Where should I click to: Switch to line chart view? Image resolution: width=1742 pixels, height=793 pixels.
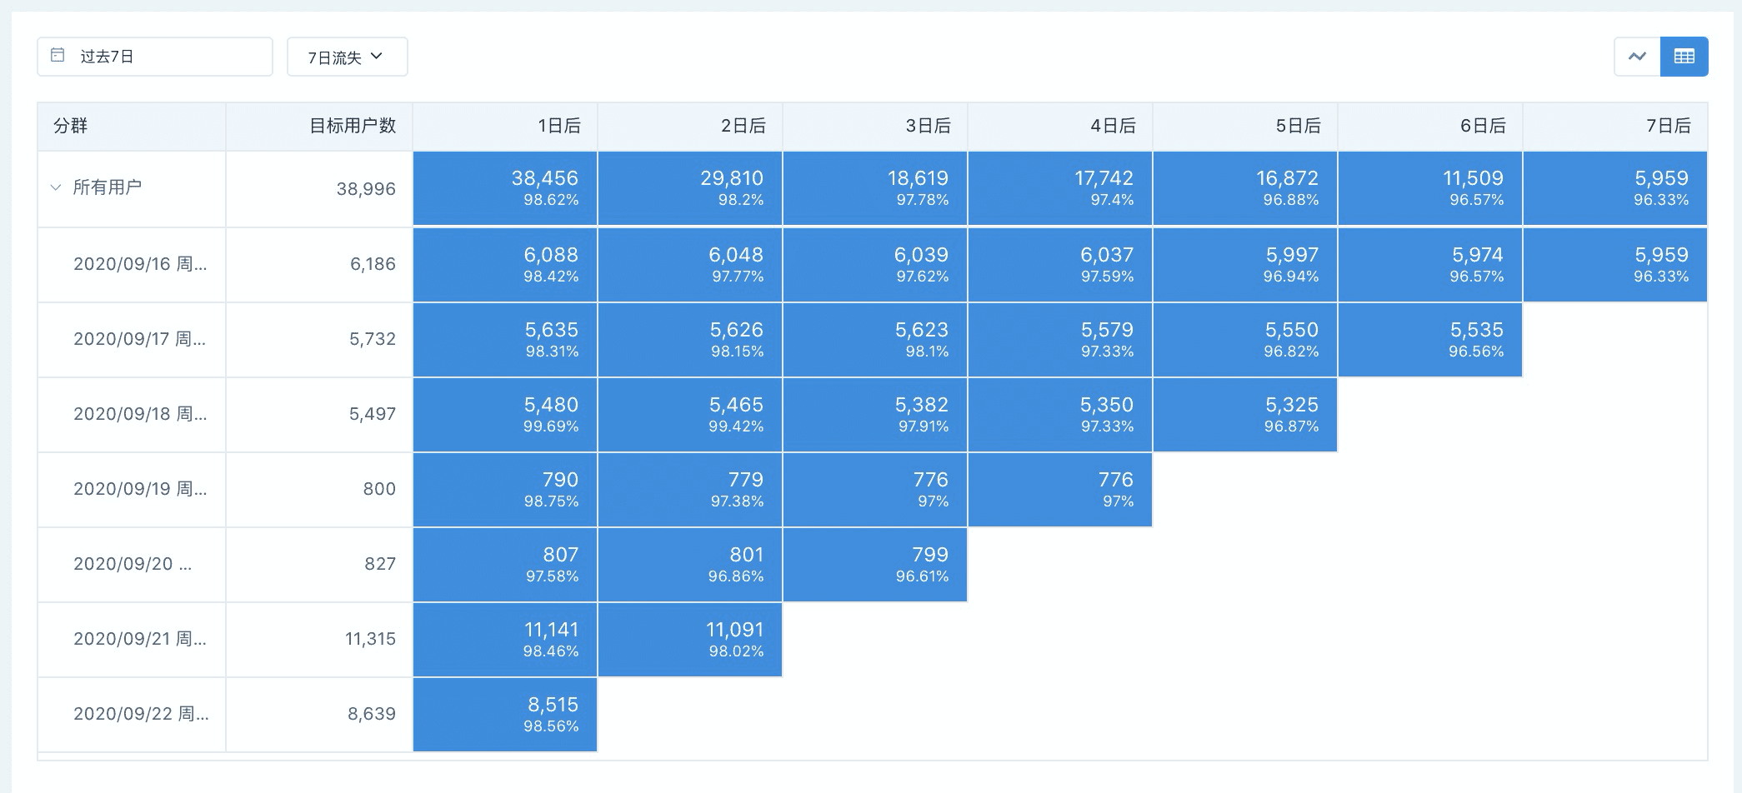point(1637,57)
